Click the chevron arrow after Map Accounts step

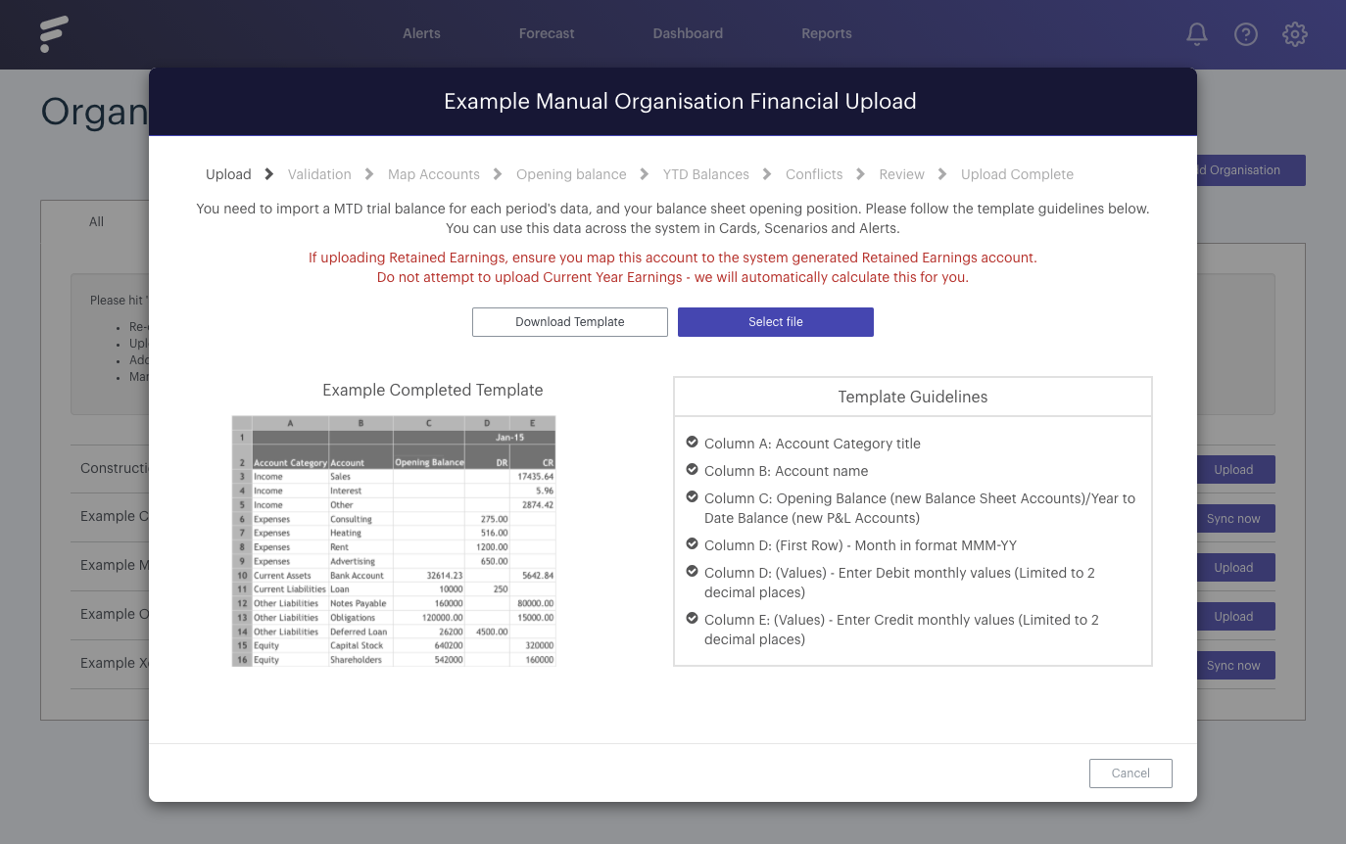pos(498,174)
